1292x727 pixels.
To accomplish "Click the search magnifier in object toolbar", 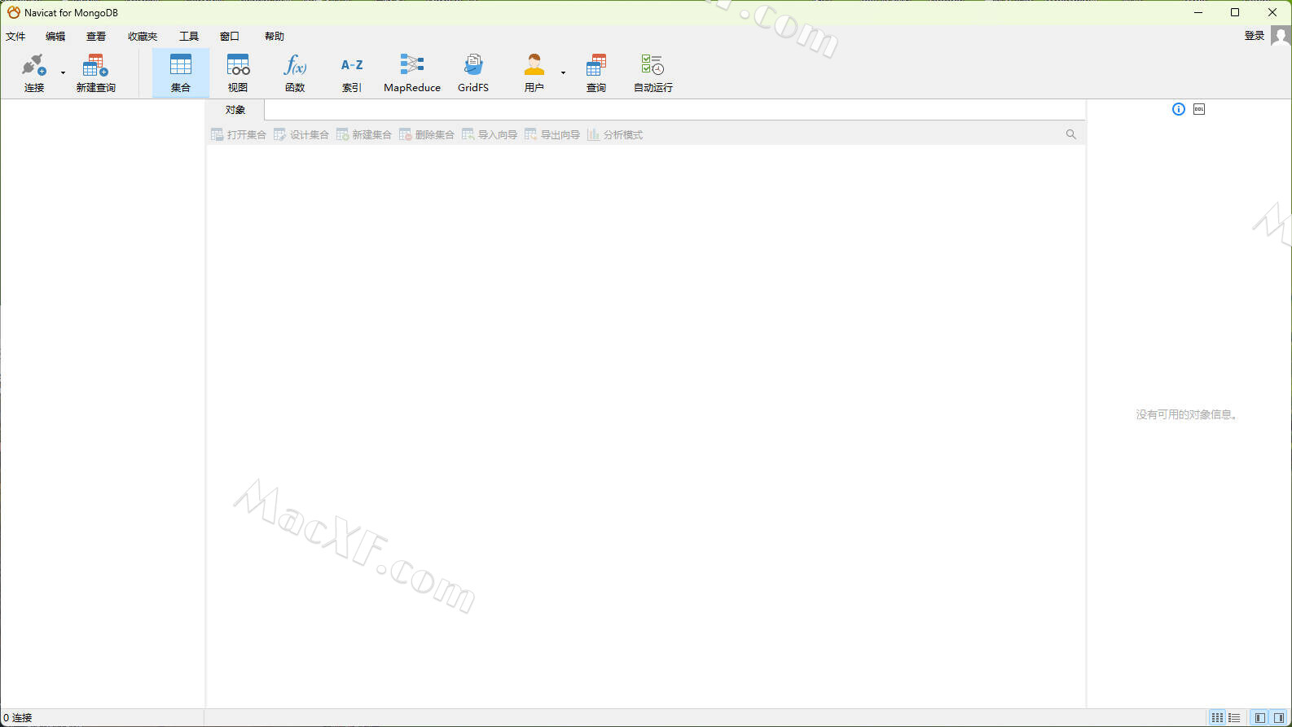I will point(1071,134).
